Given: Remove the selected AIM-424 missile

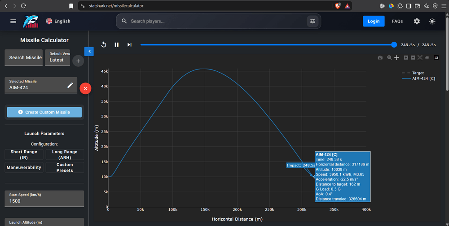Looking at the screenshot, I should [85, 89].
